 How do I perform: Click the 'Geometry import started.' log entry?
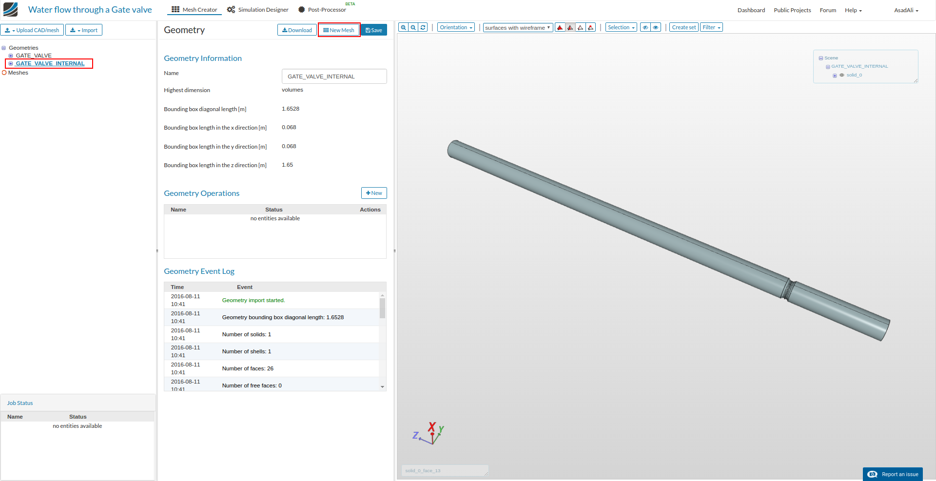click(x=253, y=300)
